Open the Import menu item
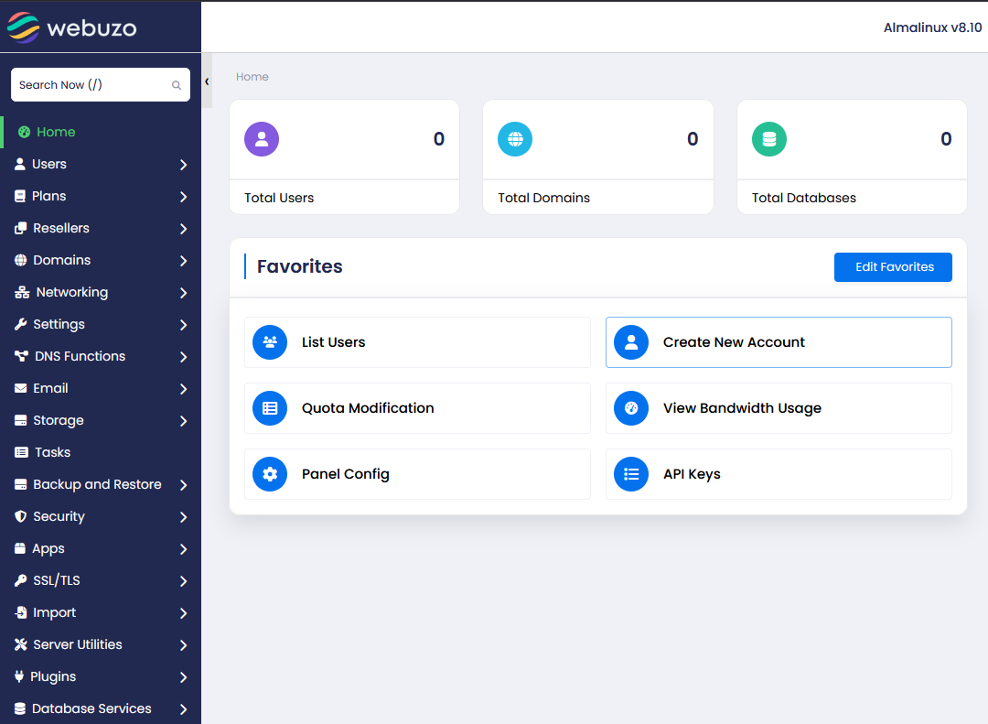Image resolution: width=988 pixels, height=724 pixels. (x=101, y=612)
